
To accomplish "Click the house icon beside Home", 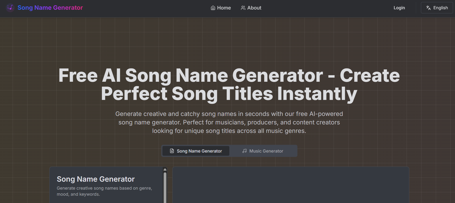I will [x=213, y=8].
